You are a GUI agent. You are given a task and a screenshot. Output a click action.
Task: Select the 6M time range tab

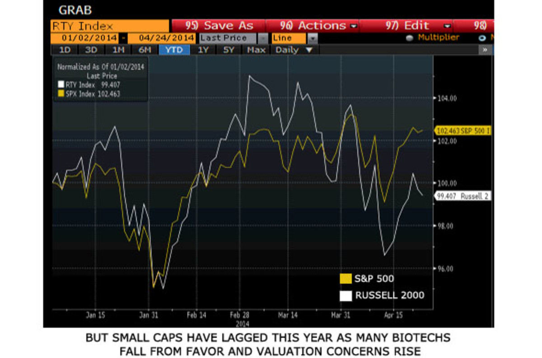click(145, 50)
